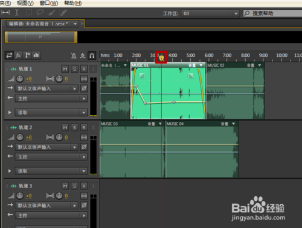
Task: Show the EQ view button
Action: (36, 55)
